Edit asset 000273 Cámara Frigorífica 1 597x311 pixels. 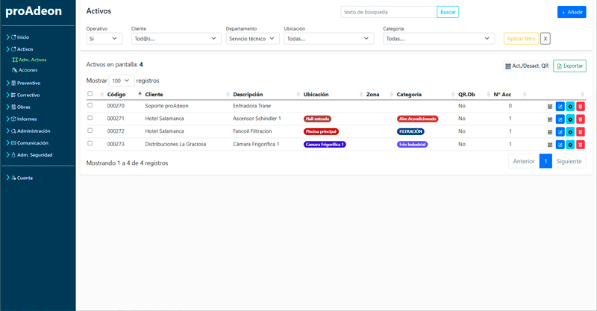560,145
